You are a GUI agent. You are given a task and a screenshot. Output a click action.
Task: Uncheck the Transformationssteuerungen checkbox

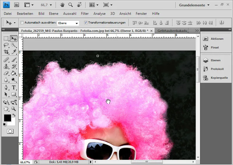[x=86, y=22]
